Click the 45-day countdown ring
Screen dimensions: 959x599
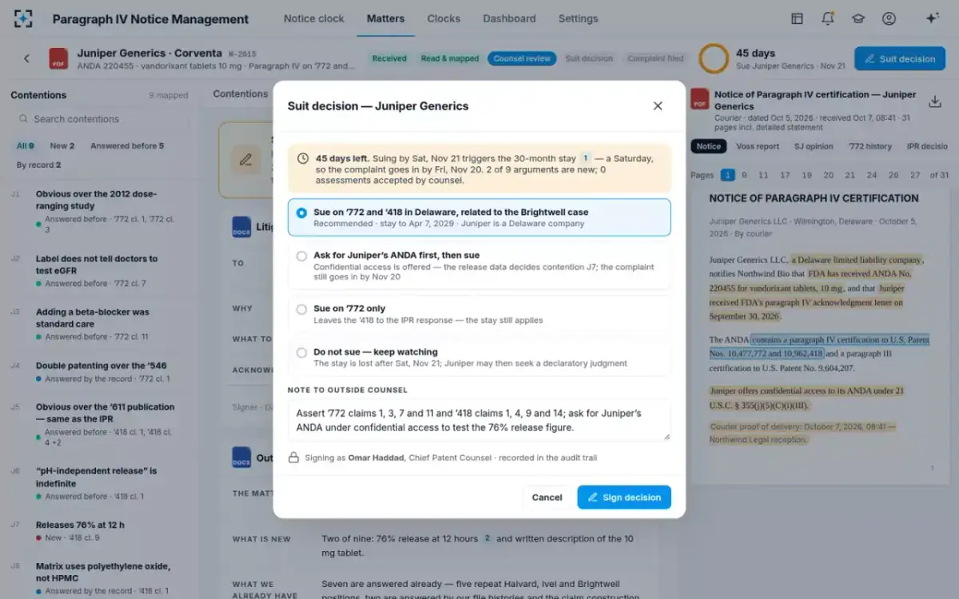pos(714,58)
